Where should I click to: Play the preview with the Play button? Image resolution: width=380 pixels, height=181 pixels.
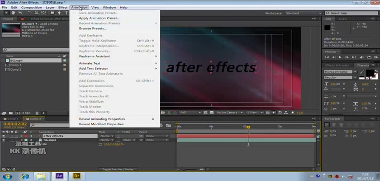pyautogui.click(x=340, y=57)
